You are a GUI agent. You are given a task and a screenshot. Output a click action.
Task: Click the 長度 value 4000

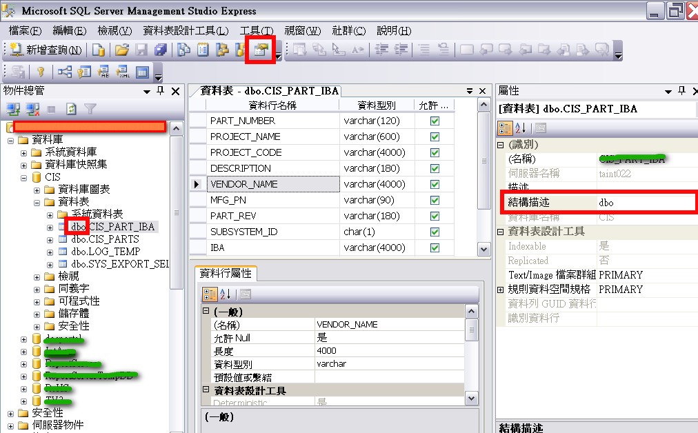389,351
